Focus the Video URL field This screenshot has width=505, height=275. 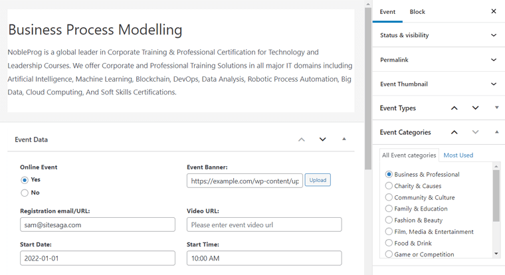264,225
